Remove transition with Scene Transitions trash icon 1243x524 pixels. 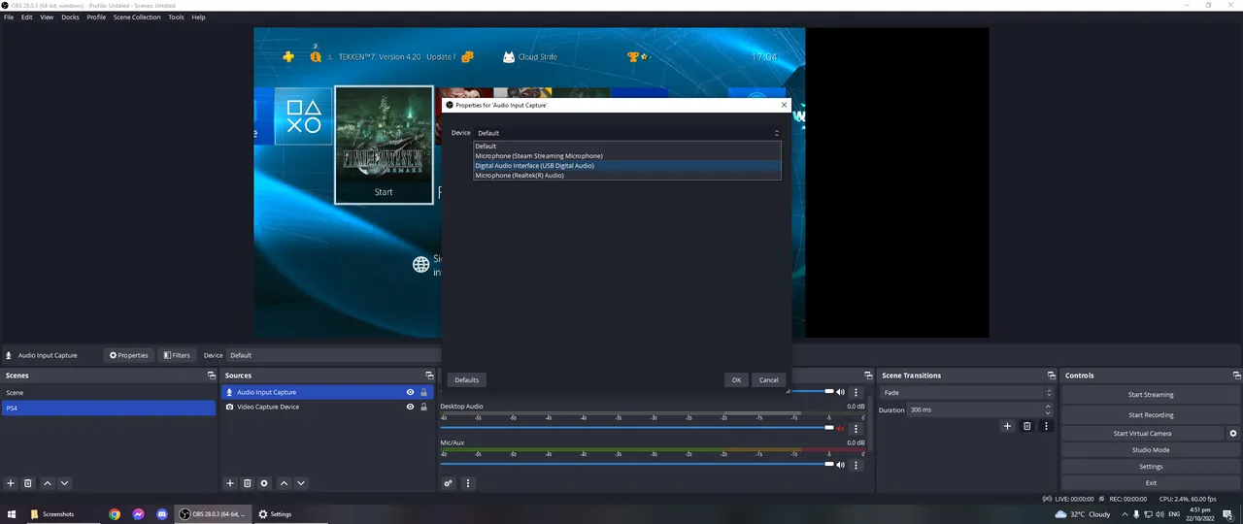tap(1027, 426)
